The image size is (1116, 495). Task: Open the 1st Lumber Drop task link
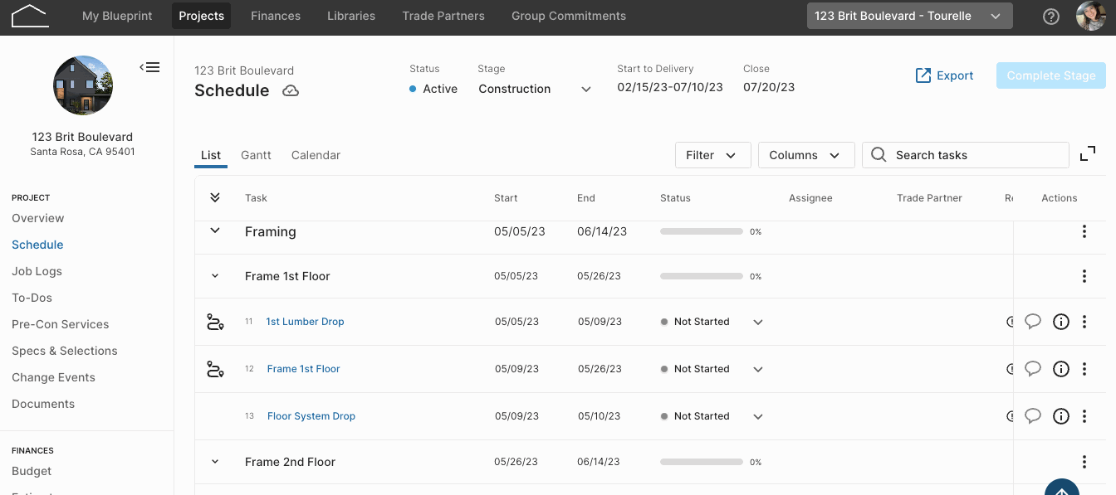point(305,322)
